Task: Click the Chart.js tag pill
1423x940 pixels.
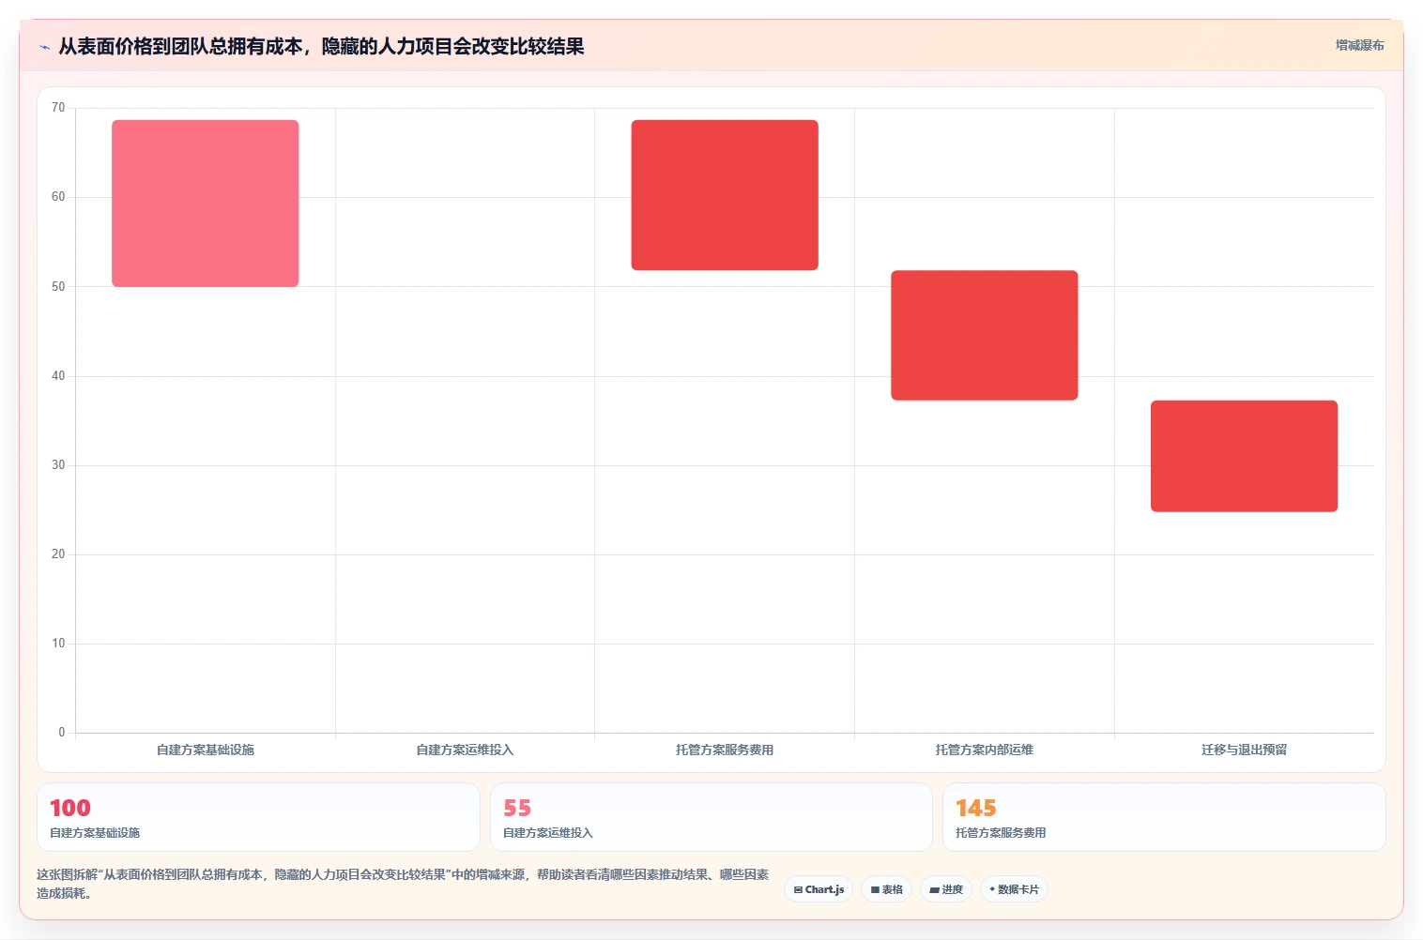Action: (819, 889)
